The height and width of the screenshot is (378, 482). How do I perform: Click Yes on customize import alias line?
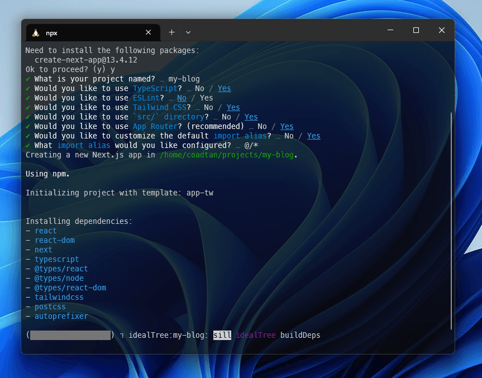pyautogui.click(x=313, y=136)
